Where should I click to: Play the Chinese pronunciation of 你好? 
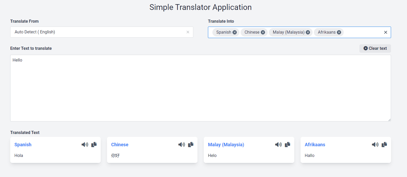pyautogui.click(x=182, y=144)
